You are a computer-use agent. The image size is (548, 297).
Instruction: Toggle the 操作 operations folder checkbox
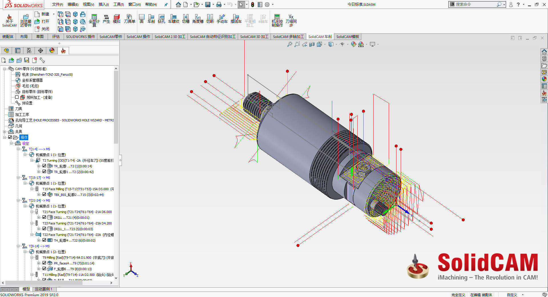pos(10,137)
